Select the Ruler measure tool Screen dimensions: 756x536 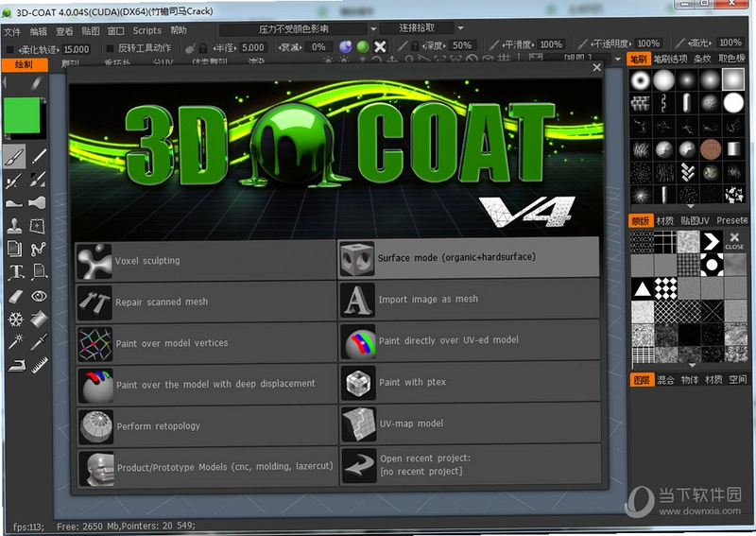pyautogui.click(x=39, y=365)
